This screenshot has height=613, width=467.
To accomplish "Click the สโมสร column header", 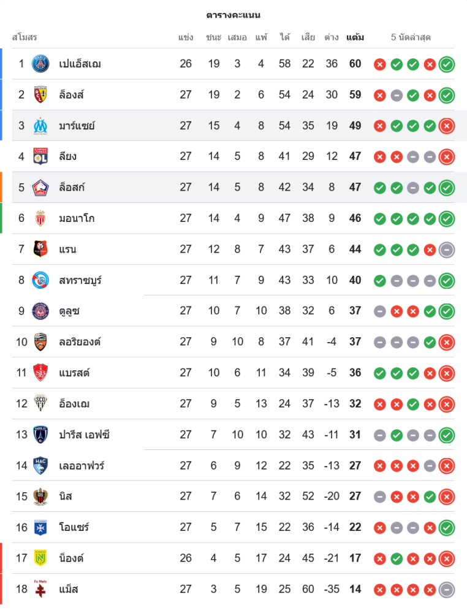I will point(25,37).
